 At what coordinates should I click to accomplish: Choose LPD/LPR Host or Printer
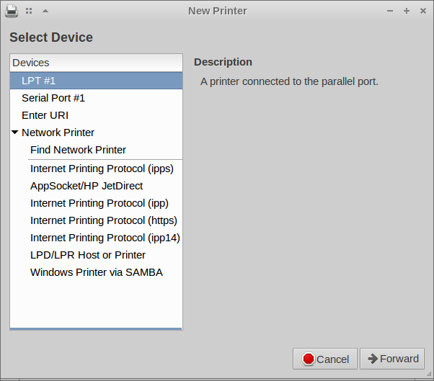point(88,255)
